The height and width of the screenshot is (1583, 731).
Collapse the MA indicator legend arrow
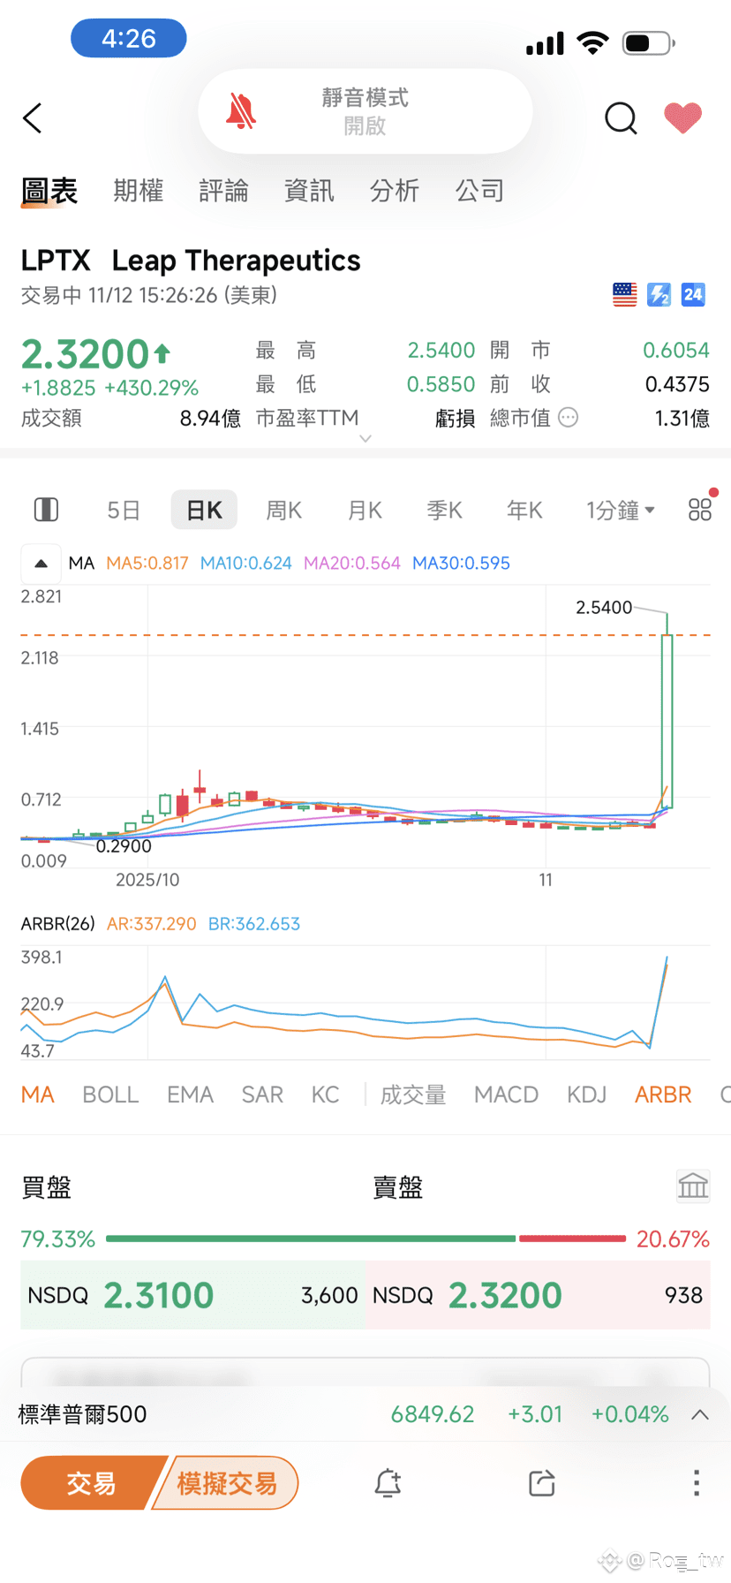41,563
